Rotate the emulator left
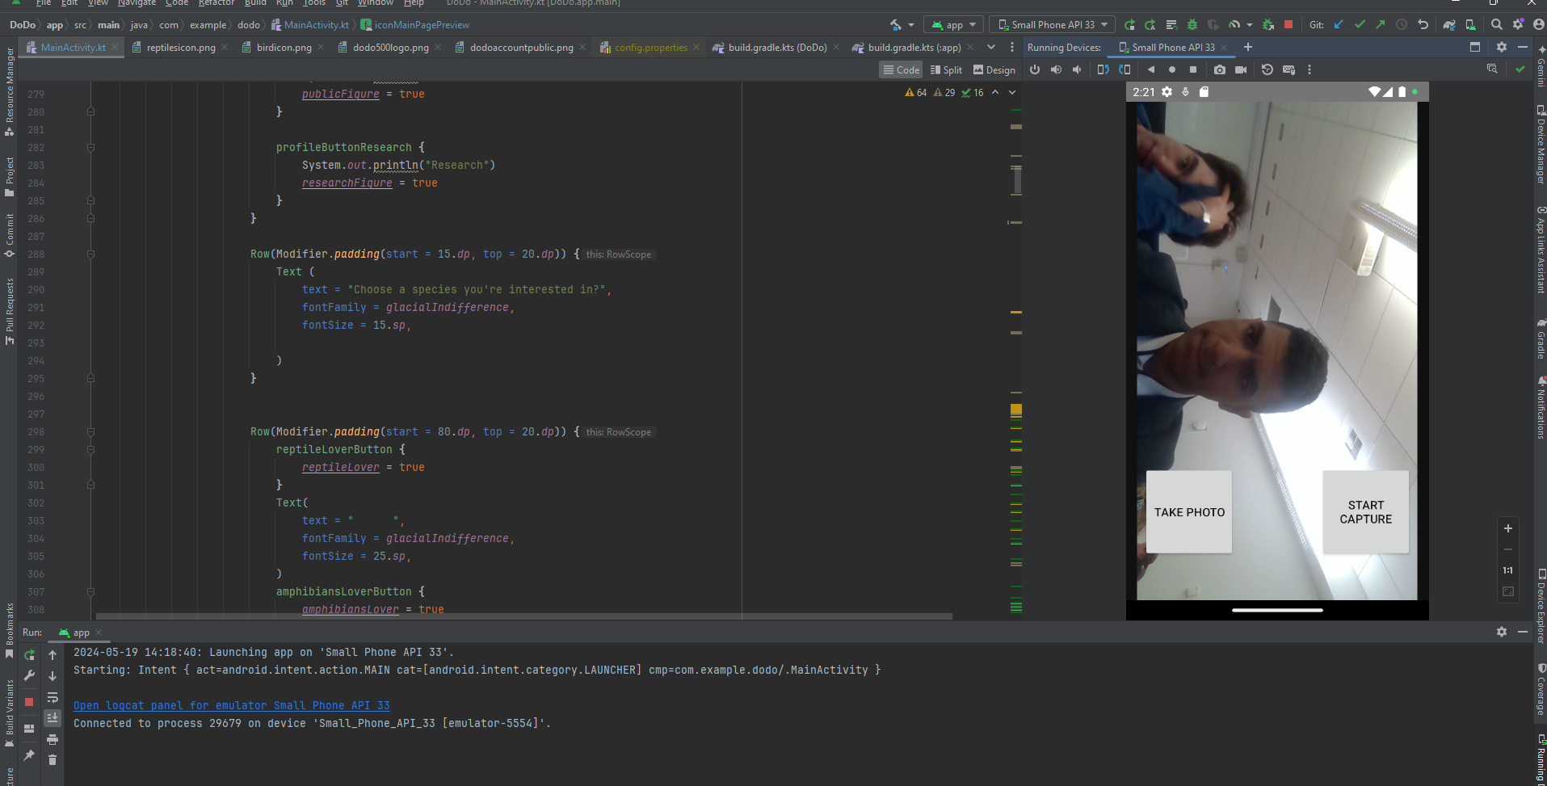The width and height of the screenshot is (1547, 786). [x=1103, y=70]
